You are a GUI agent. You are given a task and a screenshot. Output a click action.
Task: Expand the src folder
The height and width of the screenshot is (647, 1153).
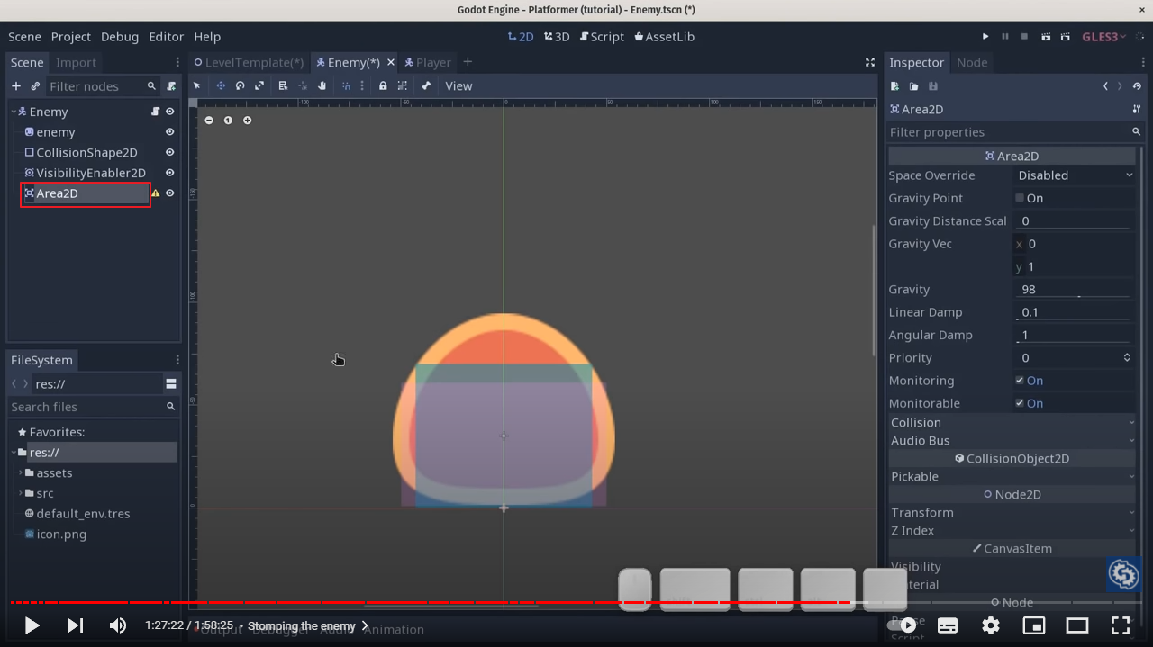(21, 493)
